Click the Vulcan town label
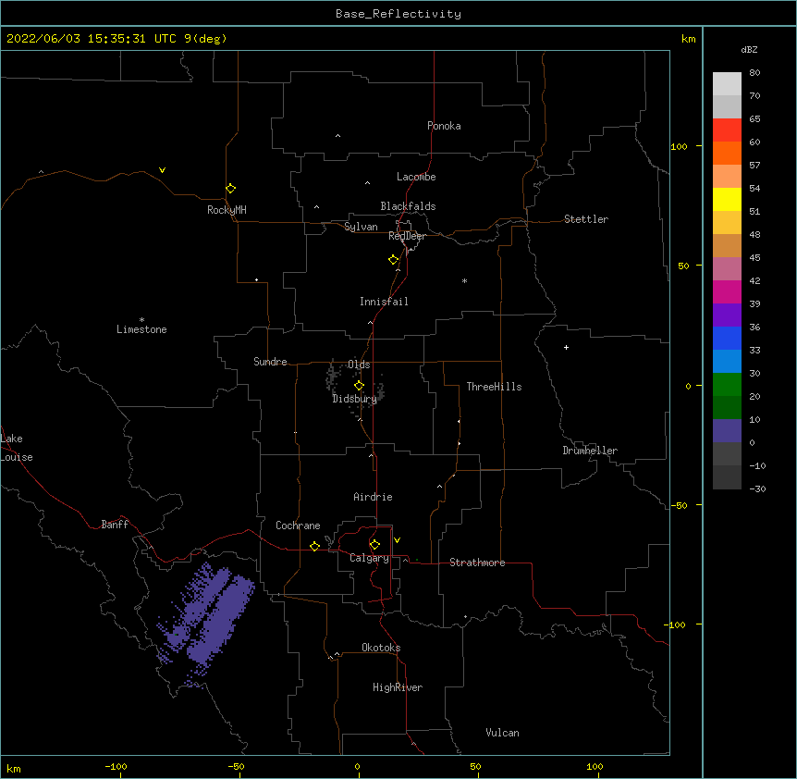 (x=502, y=733)
